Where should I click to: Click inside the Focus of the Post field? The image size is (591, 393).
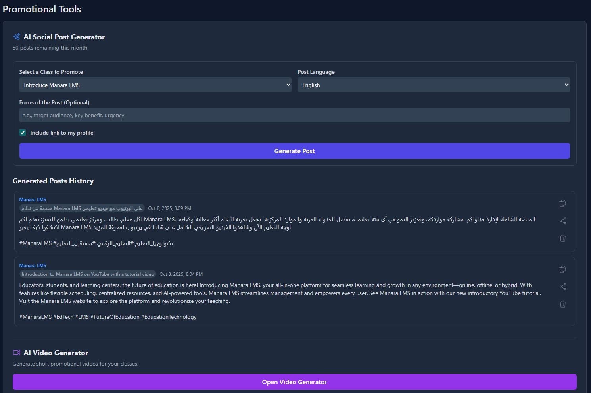click(x=294, y=115)
